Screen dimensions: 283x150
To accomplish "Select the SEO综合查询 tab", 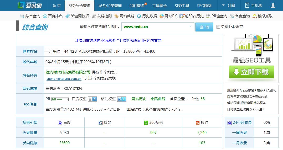I will (79, 6).
